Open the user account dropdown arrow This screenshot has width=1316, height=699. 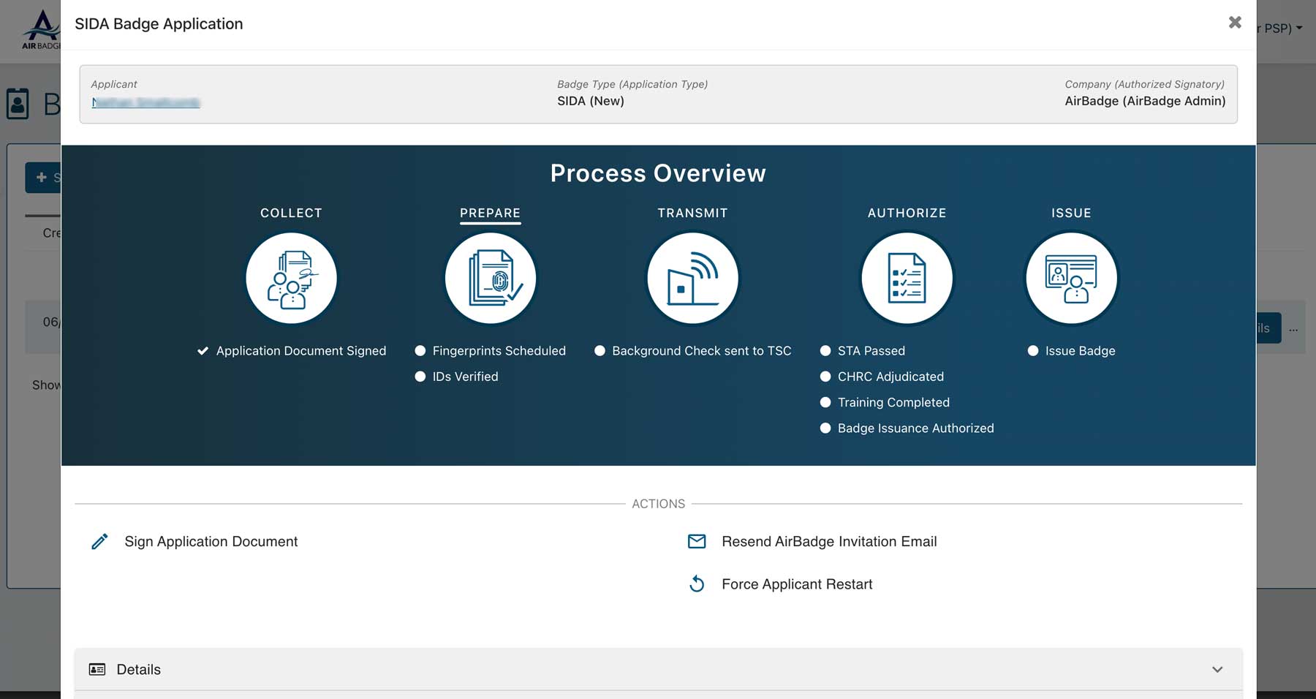pyautogui.click(x=1299, y=29)
